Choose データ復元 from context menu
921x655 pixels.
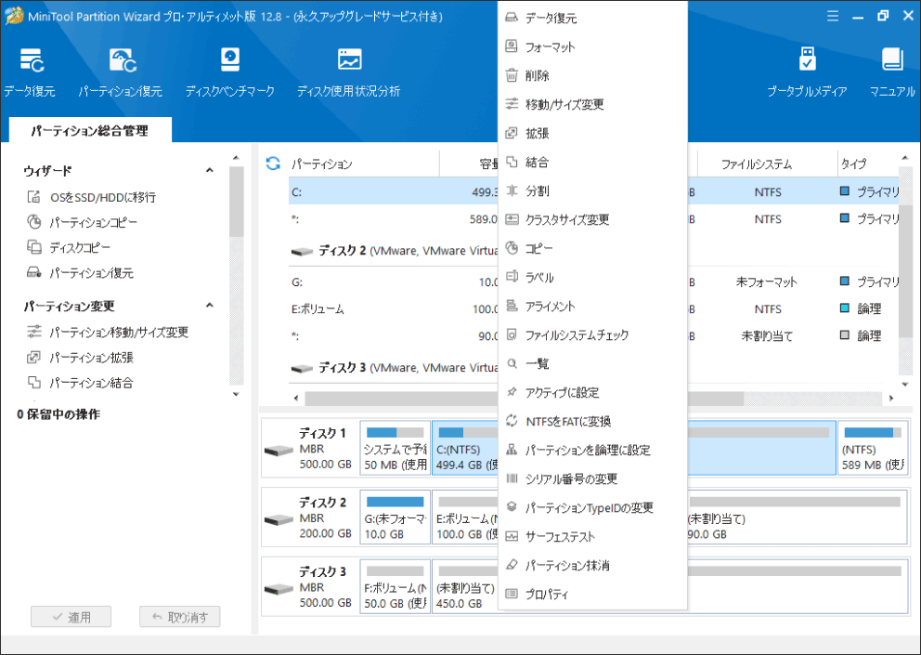click(x=592, y=18)
